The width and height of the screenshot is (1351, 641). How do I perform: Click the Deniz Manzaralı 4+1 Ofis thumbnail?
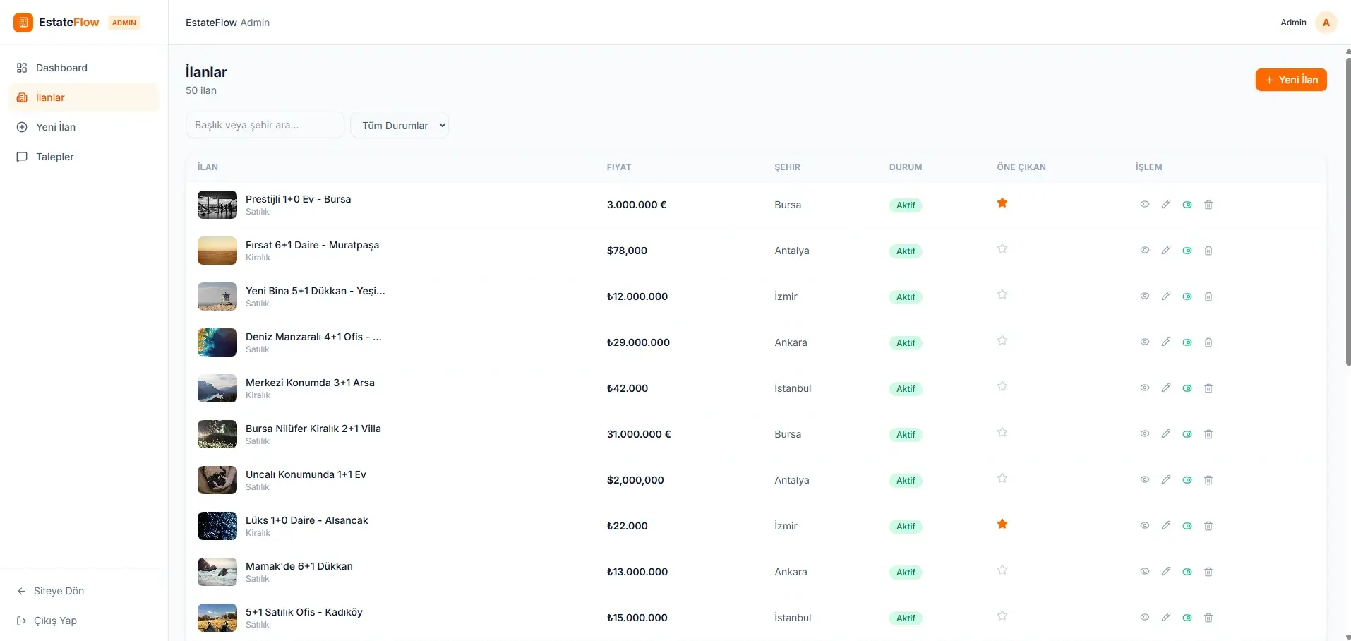(x=217, y=342)
